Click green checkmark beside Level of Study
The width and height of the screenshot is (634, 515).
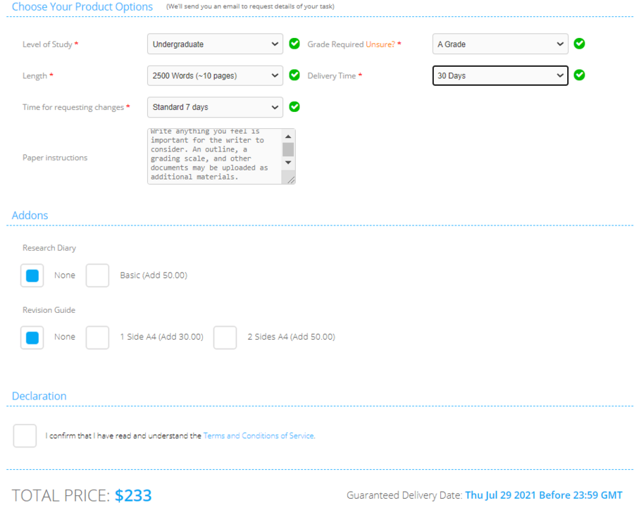coord(294,44)
